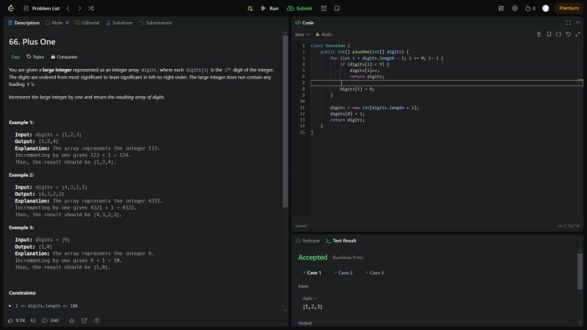The image size is (587, 330).
Task: Open the user profile avatar
Action: [x=545, y=8]
